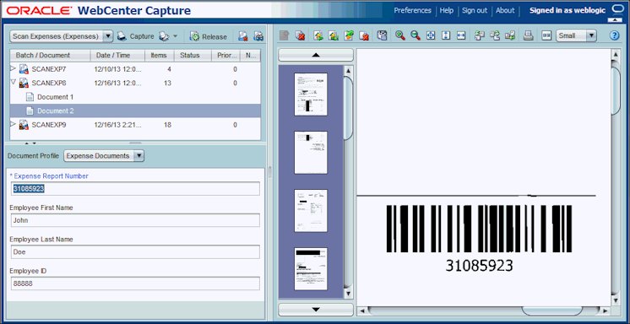
Task: Select the first page thumbnail
Action: (311, 94)
